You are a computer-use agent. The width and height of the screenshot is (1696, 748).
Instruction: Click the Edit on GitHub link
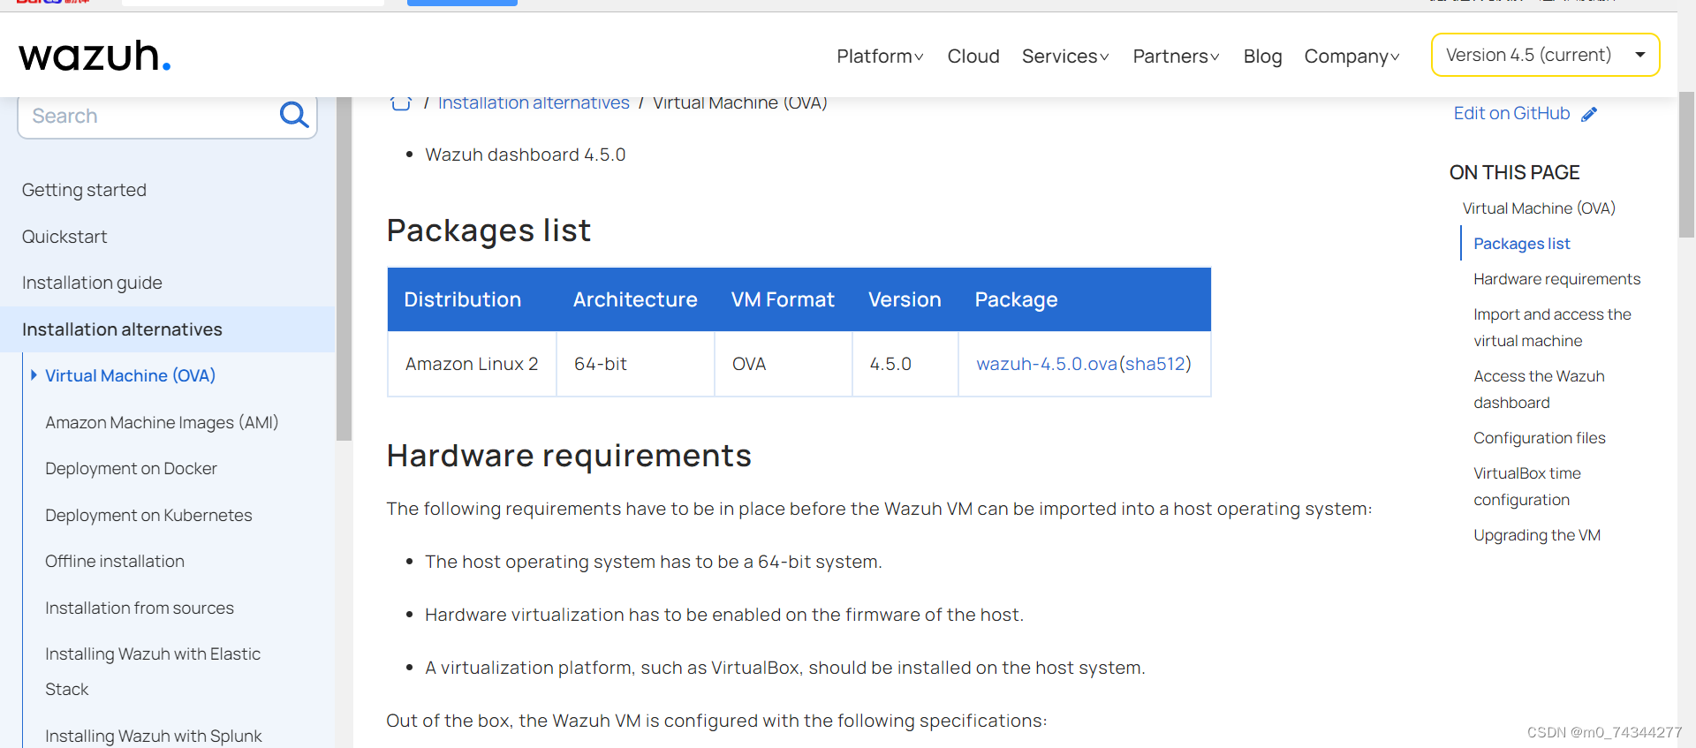(1511, 113)
